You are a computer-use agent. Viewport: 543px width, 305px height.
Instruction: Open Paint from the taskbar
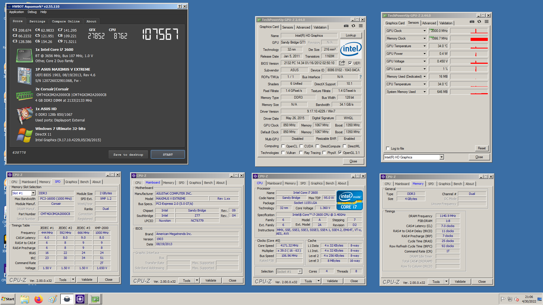point(53,299)
